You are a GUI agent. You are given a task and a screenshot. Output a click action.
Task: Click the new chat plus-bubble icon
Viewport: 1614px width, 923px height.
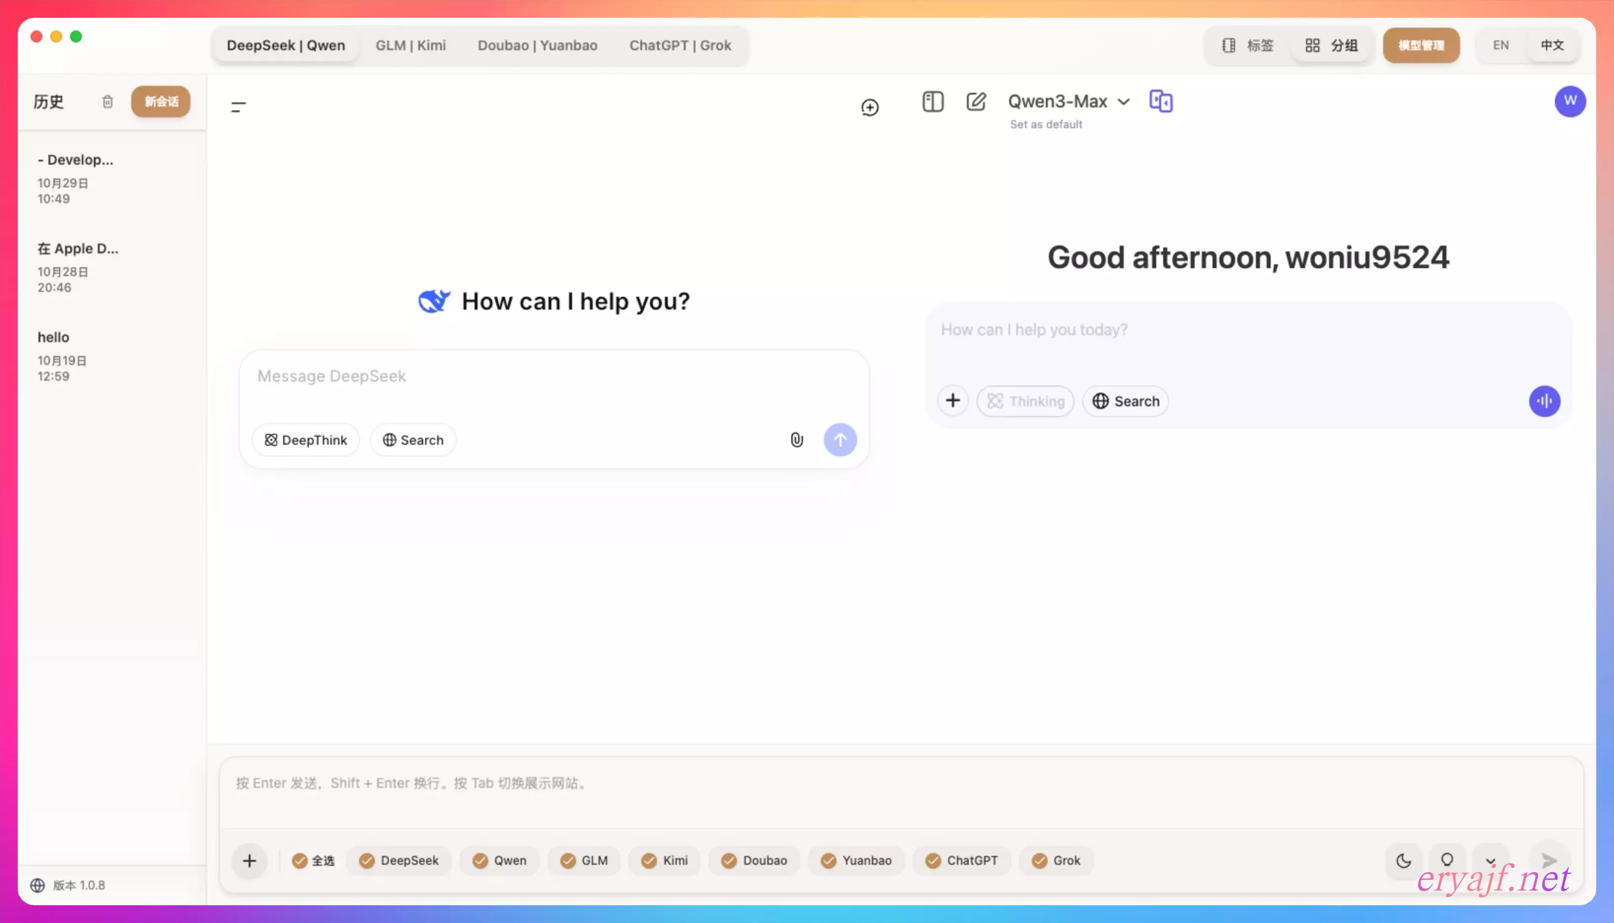(x=870, y=108)
